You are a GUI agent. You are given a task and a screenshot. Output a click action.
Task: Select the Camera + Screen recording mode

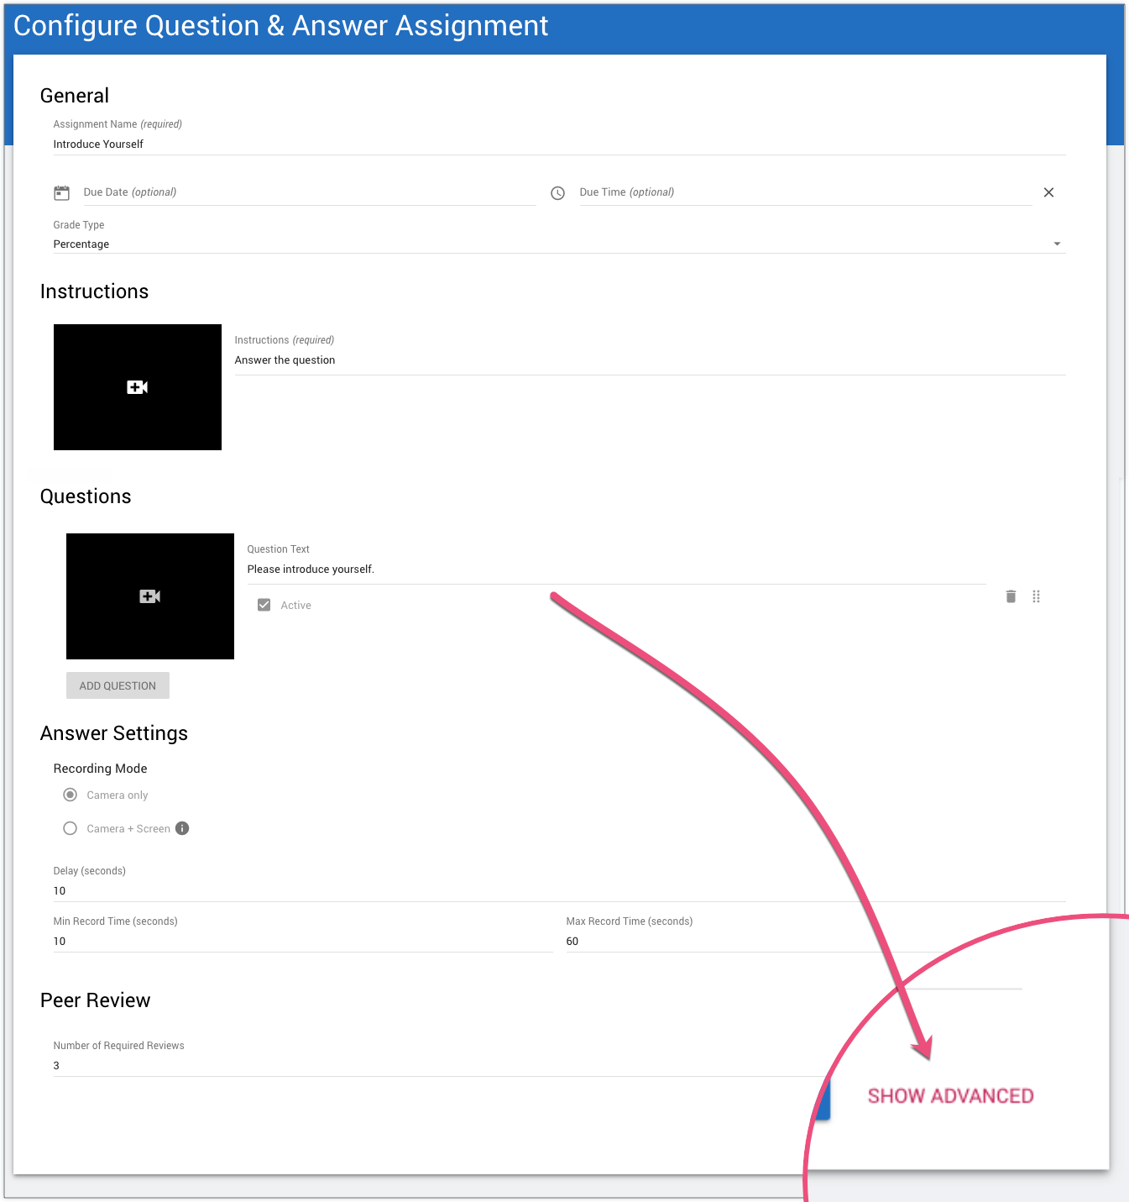pos(71,828)
